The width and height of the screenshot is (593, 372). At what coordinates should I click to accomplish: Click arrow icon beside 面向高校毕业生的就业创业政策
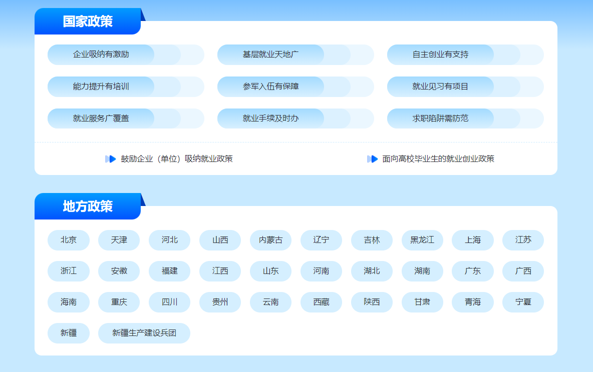click(372, 159)
